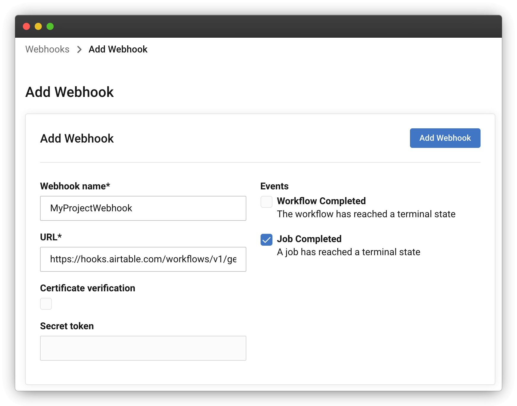
Task: Minimize the window with the yellow button
Action: click(38, 26)
